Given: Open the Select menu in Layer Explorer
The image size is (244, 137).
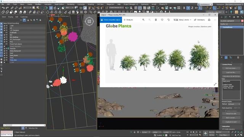Looking at the screenshot, I should tap(4, 17).
